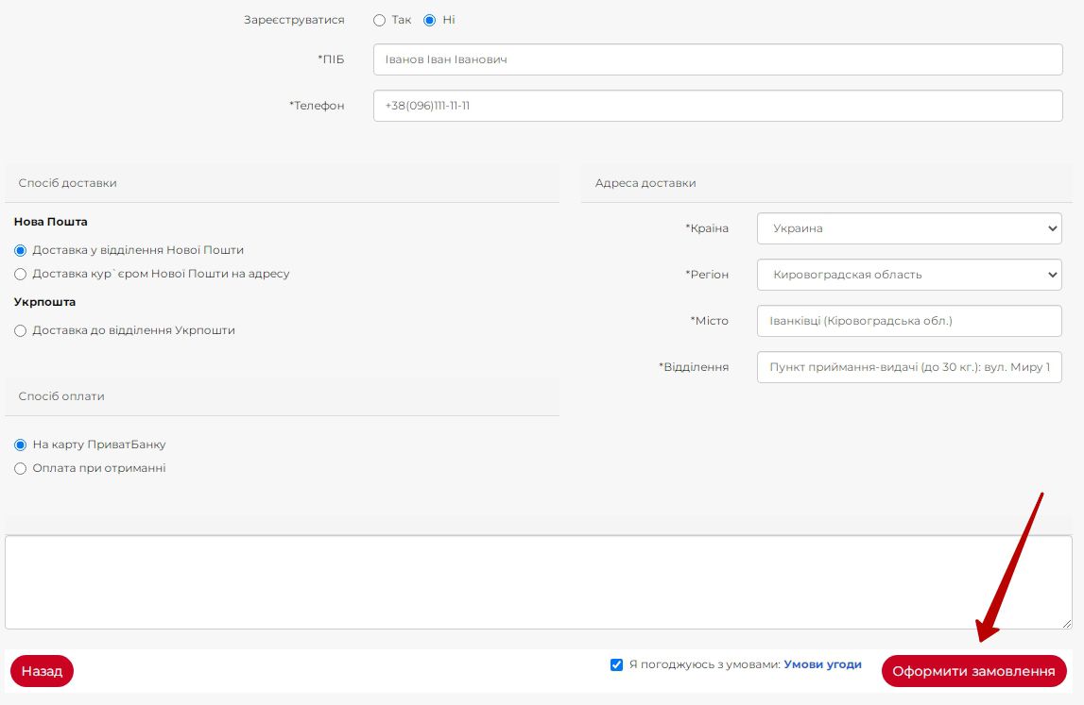Select Оплата при отриманні payment option
Screen dimensions: 1084x705
click(21, 469)
